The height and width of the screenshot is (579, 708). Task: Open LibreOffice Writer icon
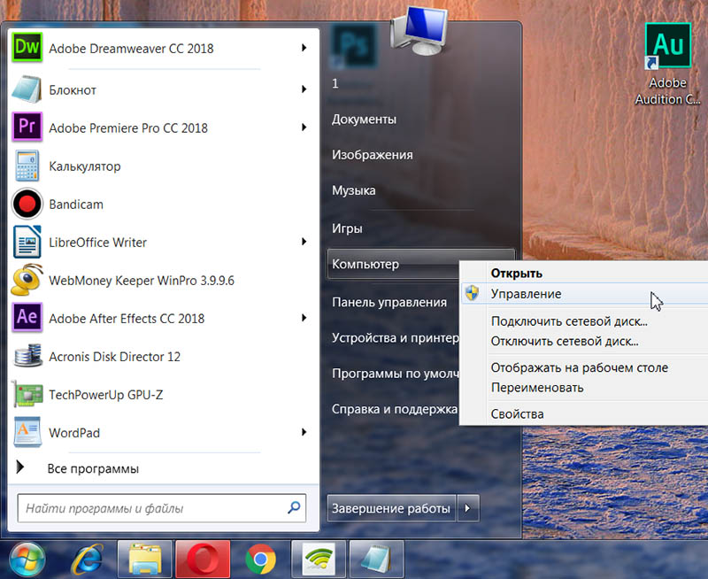[x=27, y=242]
